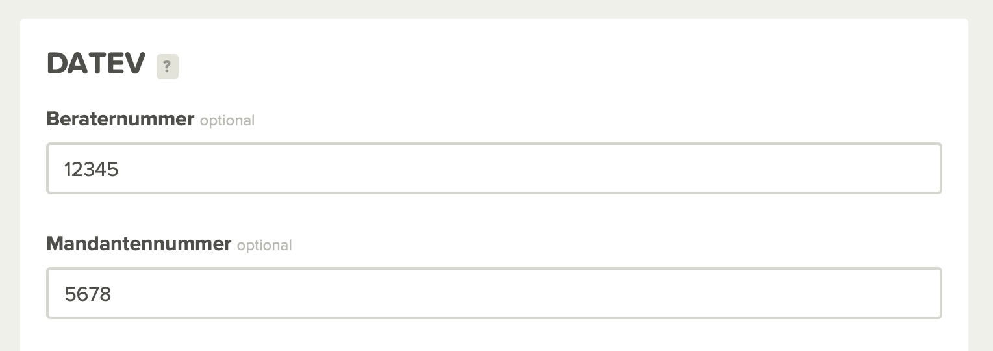Show help tooltip next to DATEV title
Viewport: 993px width, 351px height.
click(168, 66)
